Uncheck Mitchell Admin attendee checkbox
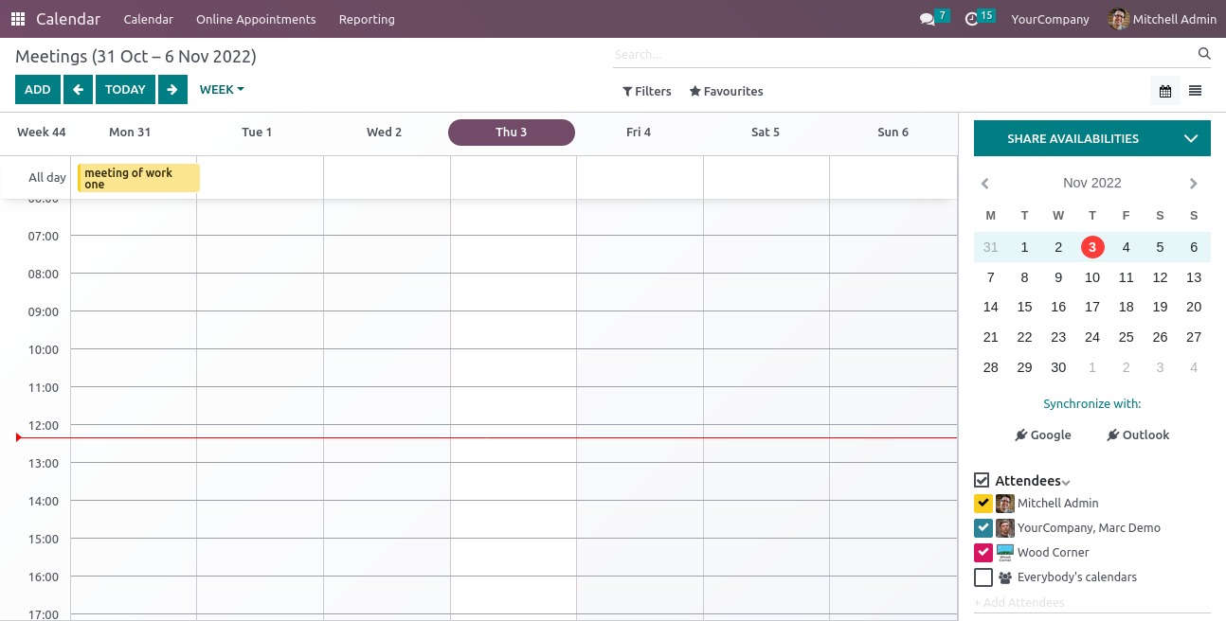Screen dimensions: 1226x621 (983, 504)
